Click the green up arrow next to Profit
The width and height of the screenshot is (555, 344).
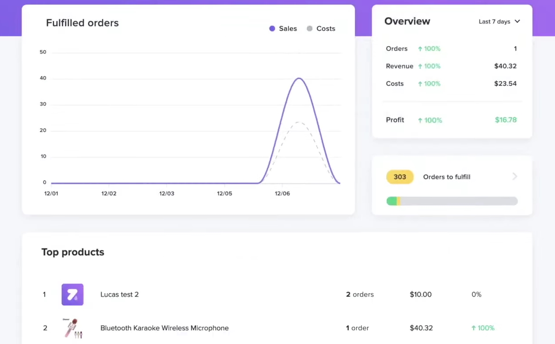click(420, 120)
